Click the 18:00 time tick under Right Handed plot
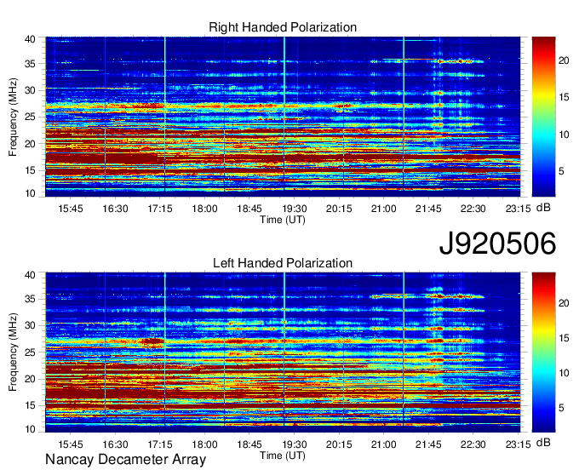The width and height of the screenshot is (579, 470). tap(204, 209)
